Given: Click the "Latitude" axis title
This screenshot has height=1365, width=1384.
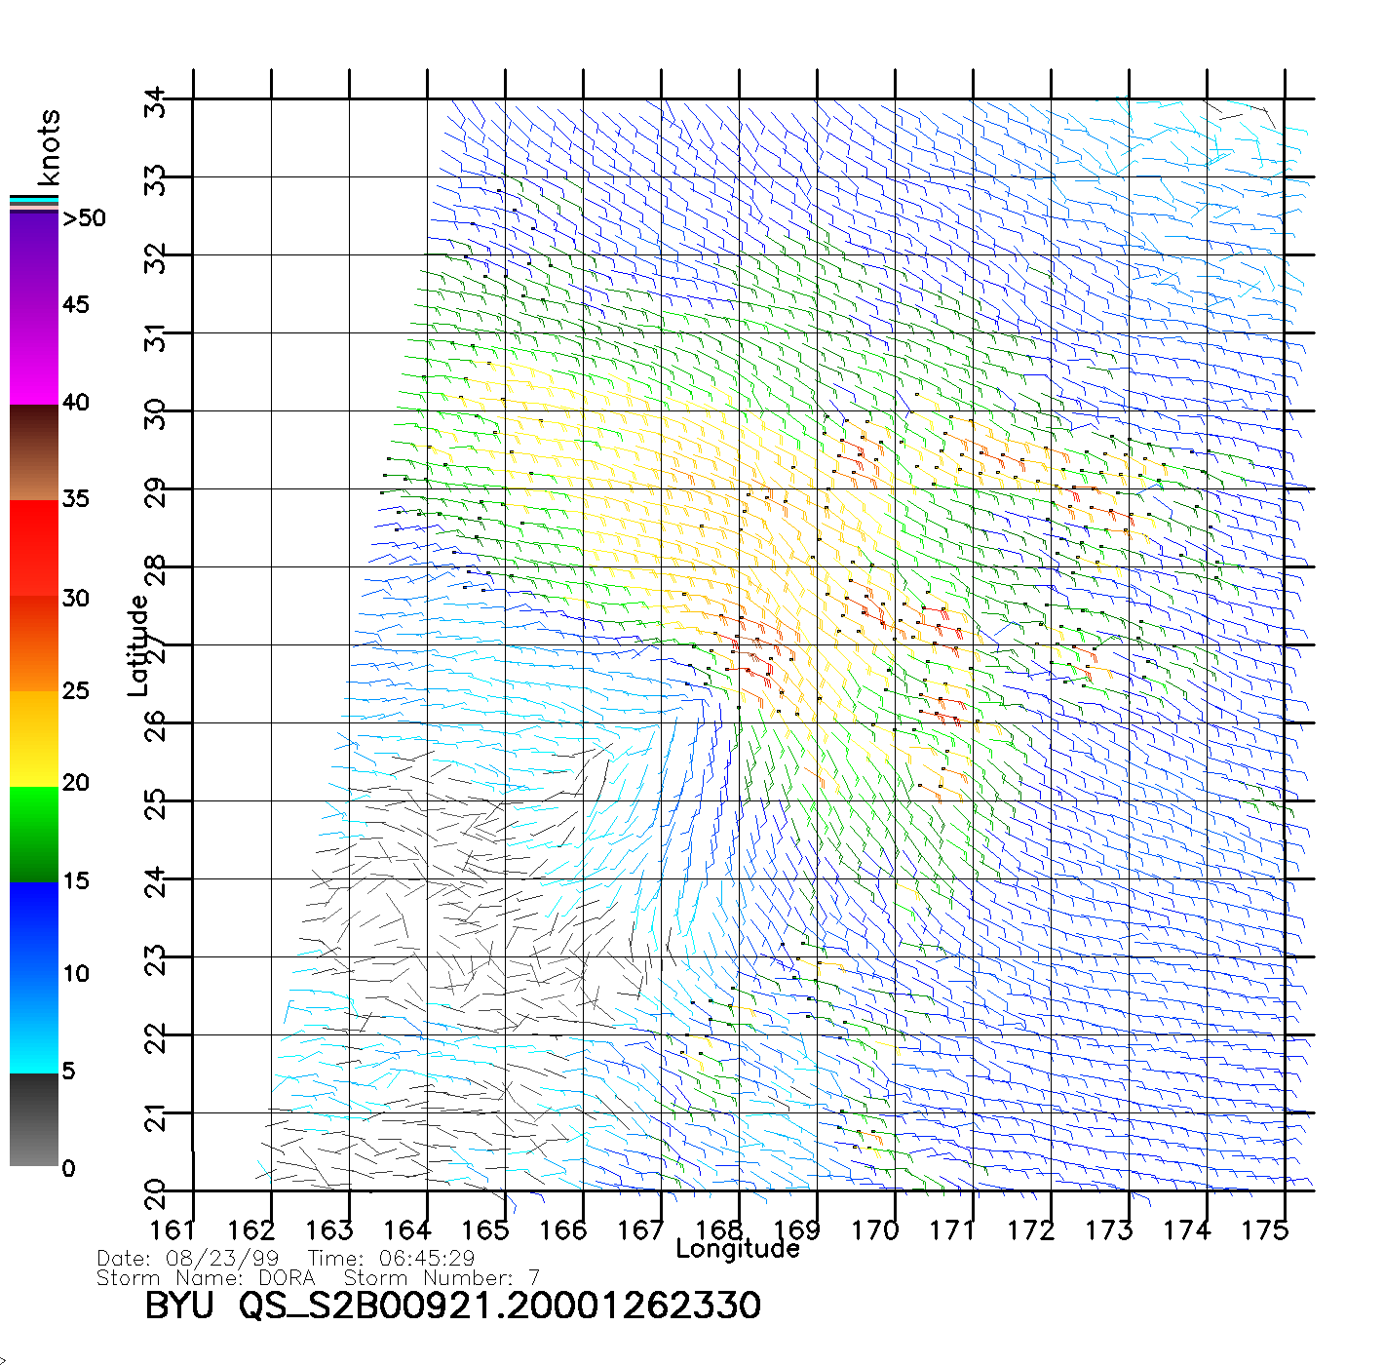Looking at the screenshot, I should [x=138, y=645].
